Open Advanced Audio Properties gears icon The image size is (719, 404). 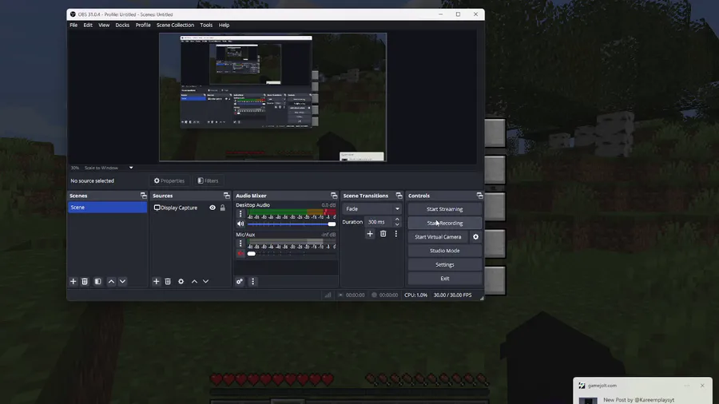[240, 281]
